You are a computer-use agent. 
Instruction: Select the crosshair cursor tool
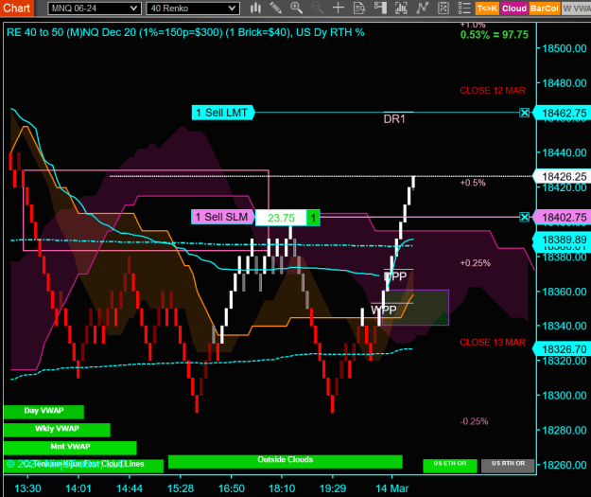click(x=339, y=8)
